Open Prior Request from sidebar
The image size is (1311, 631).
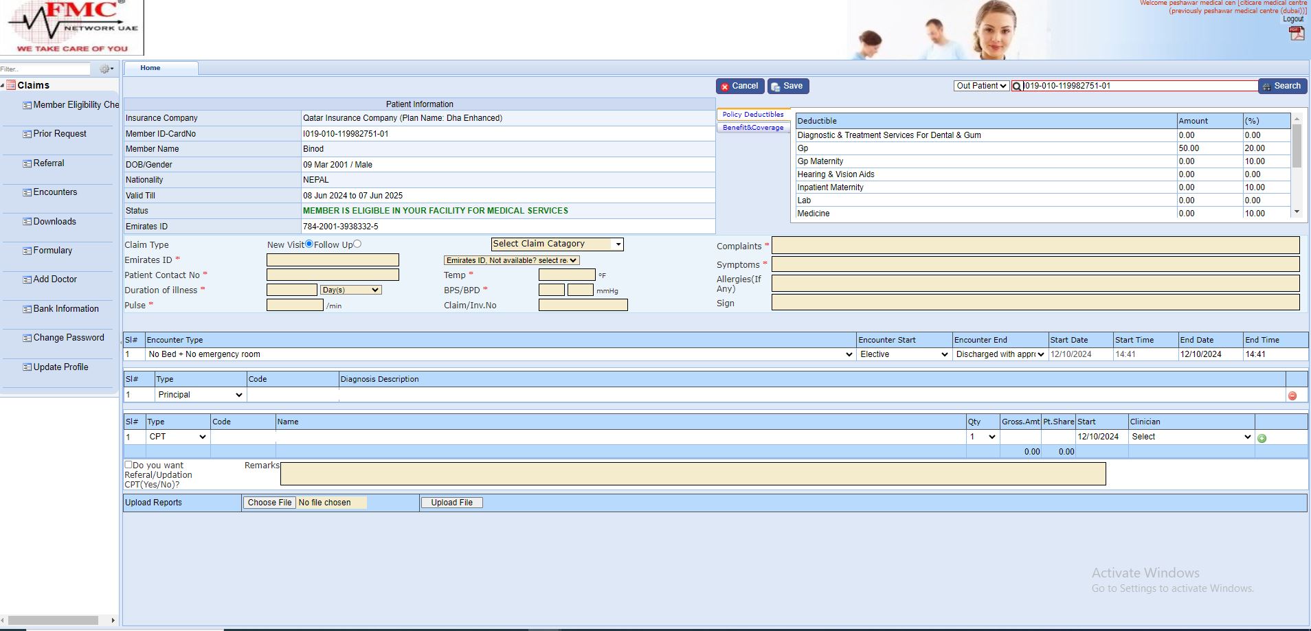[x=60, y=134]
